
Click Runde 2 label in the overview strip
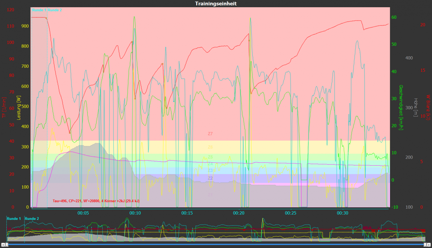32,219
